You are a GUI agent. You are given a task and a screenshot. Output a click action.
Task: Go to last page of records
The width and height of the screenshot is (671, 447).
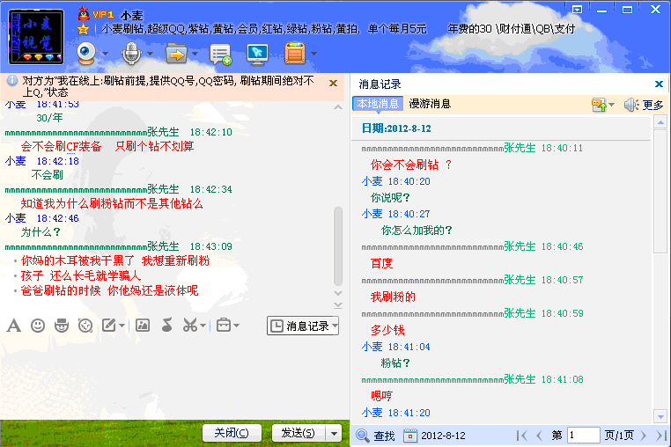tap(661, 436)
